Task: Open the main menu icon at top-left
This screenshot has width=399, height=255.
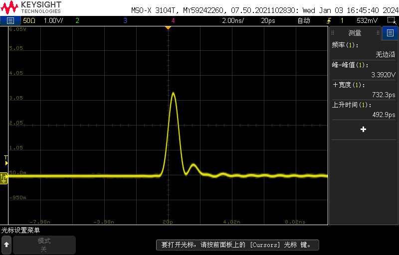Action: (x=10, y=20)
